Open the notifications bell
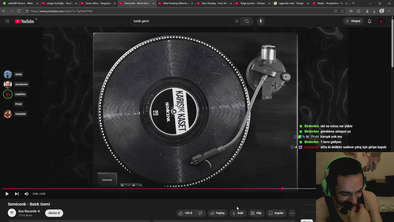The height and width of the screenshot is (222, 394). pyautogui.click(x=369, y=21)
